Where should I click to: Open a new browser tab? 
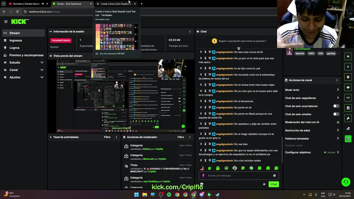142,4
